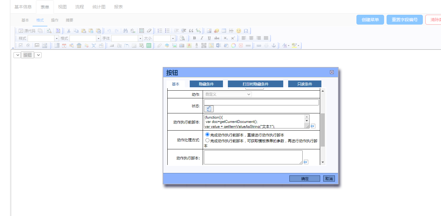
Task: Toggle strikethrough formatting
Action: point(217,38)
